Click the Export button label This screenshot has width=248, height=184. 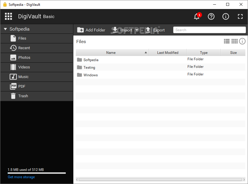159,30
